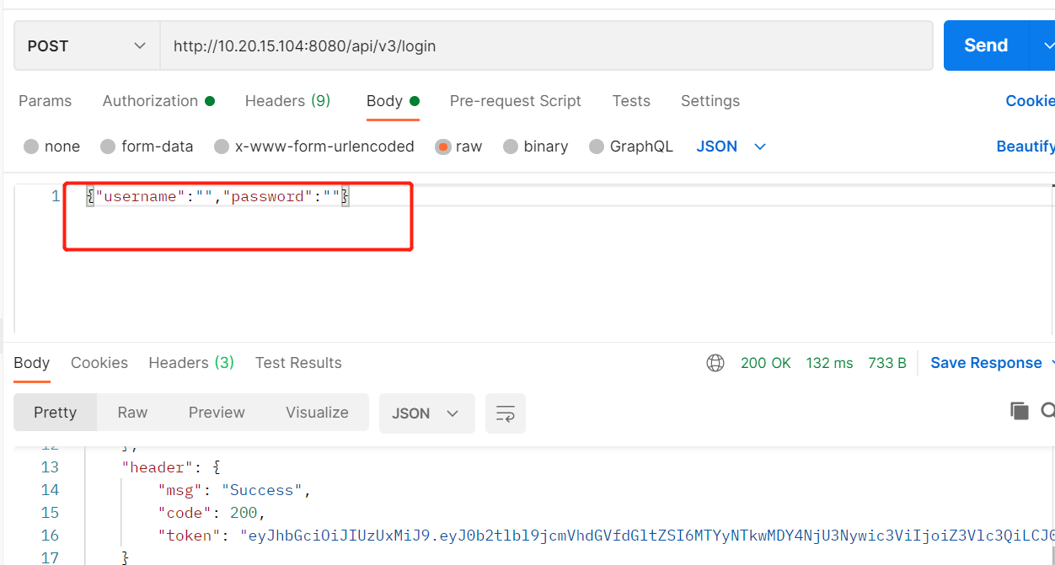Open the Save Response menu

(x=992, y=363)
